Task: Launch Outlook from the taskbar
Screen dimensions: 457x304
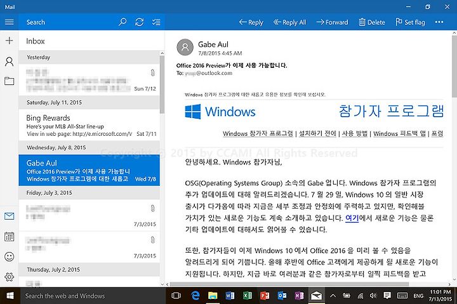Action: point(282,296)
